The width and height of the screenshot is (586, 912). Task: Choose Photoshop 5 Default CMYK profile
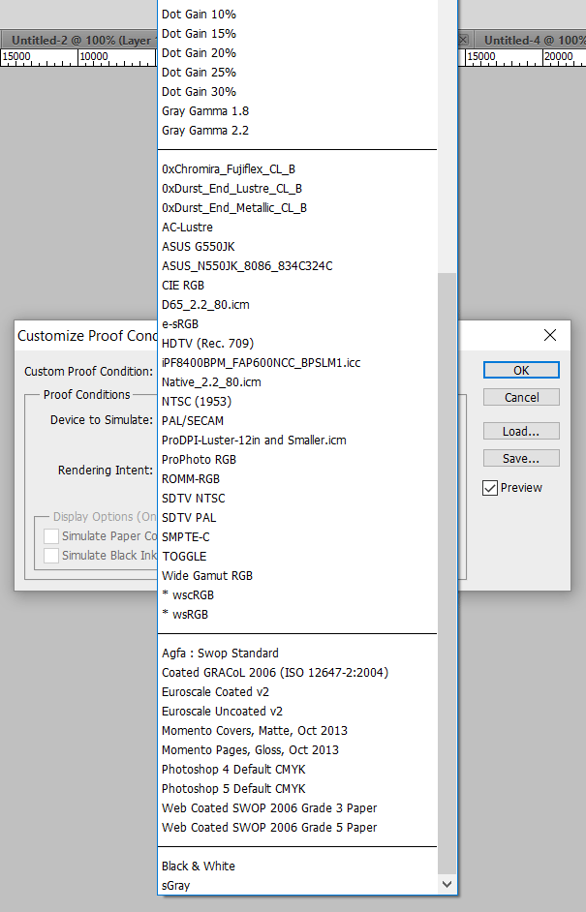(233, 788)
